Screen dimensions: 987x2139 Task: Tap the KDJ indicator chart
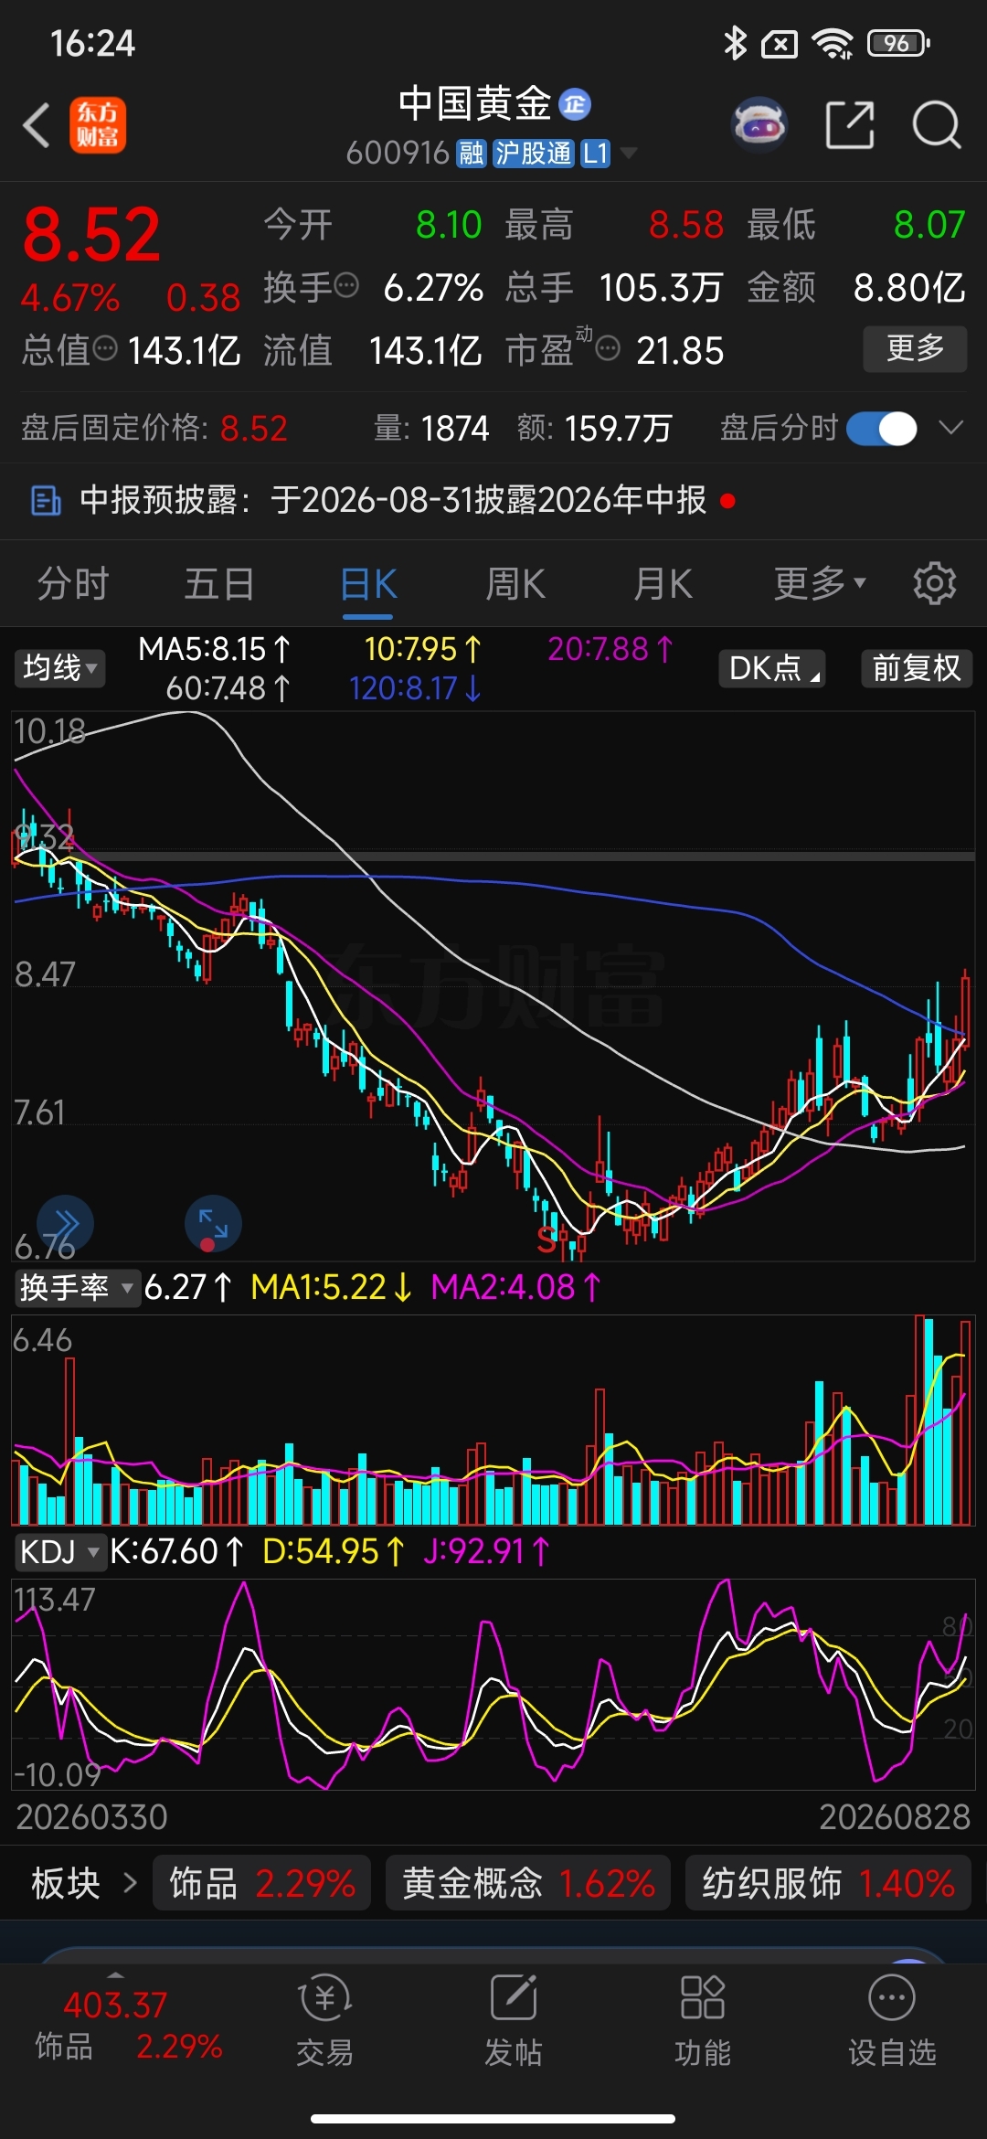(x=493, y=1684)
